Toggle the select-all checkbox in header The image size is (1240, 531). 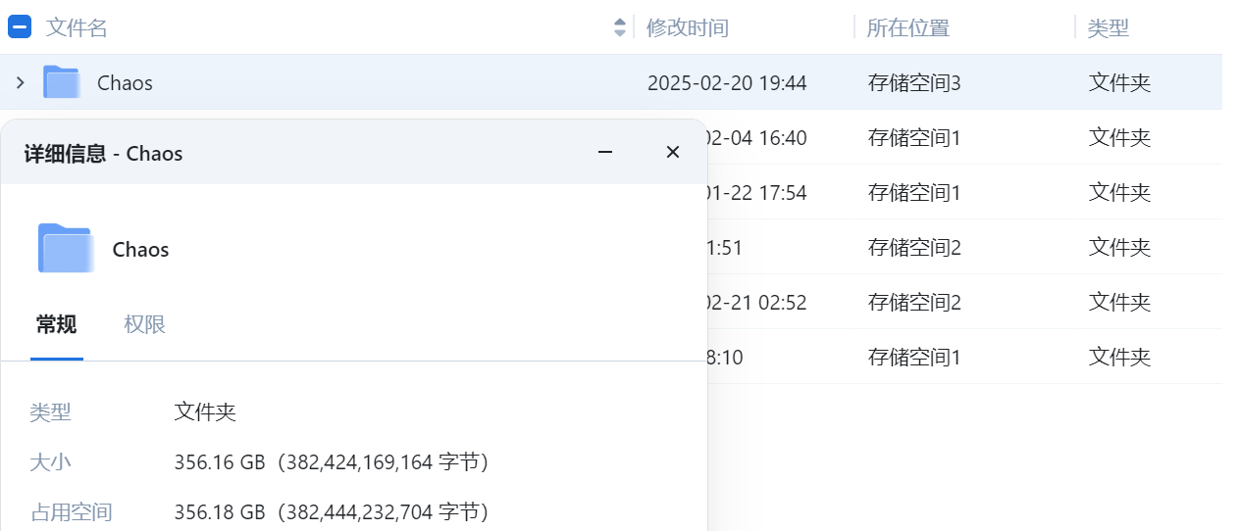point(20,27)
